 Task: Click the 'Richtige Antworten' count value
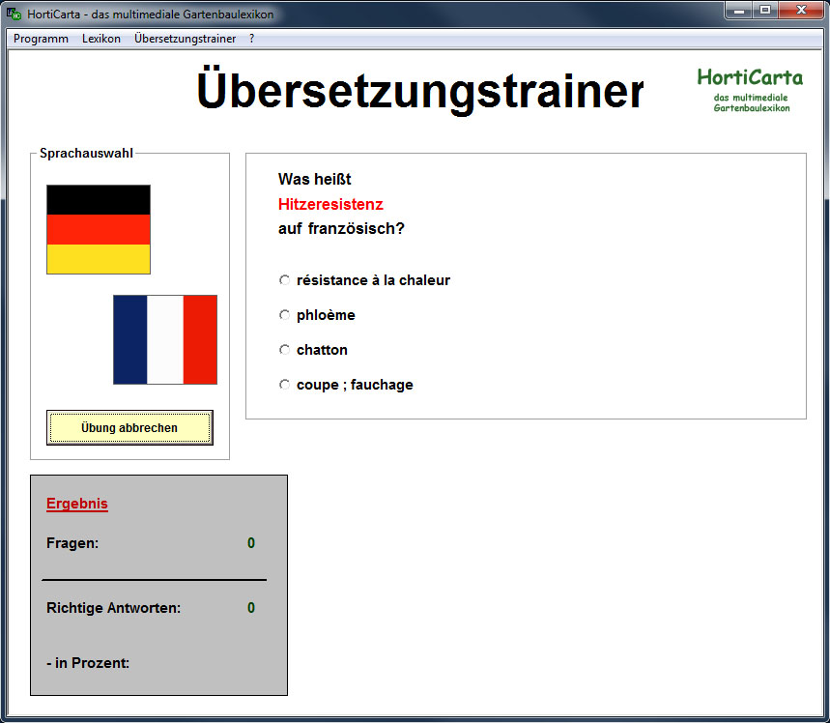tap(251, 608)
